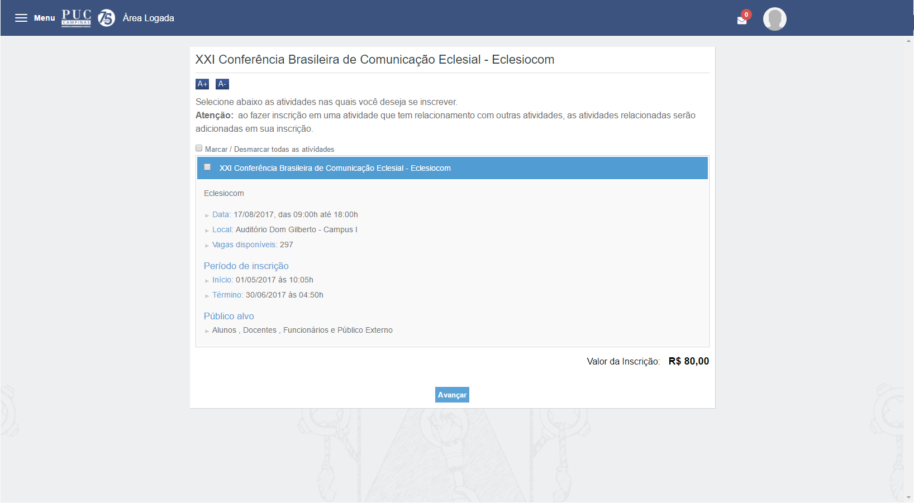Viewport: 914px width, 503px height.
Task: Decrease font size with A- button
Action: click(222, 84)
